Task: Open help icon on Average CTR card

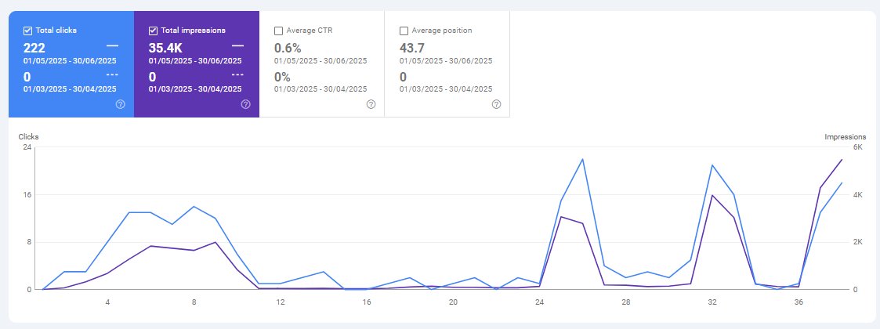Action: pos(371,104)
